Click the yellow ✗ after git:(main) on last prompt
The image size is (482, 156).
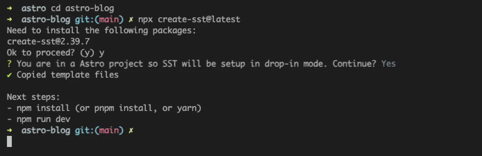point(131,130)
